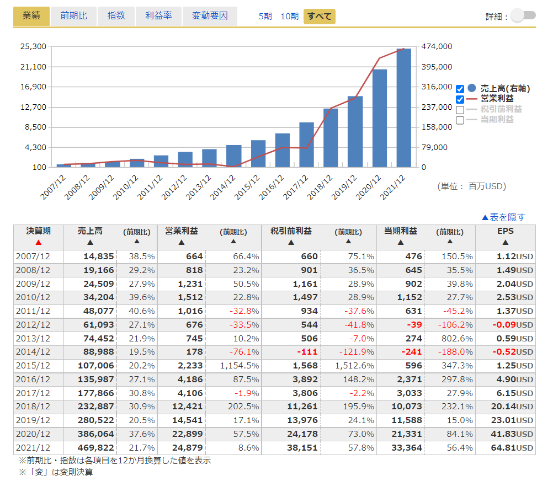The height and width of the screenshot is (481, 553).
Task: Click the 2021/12 sales bar in chart
Action: click(x=404, y=108)
